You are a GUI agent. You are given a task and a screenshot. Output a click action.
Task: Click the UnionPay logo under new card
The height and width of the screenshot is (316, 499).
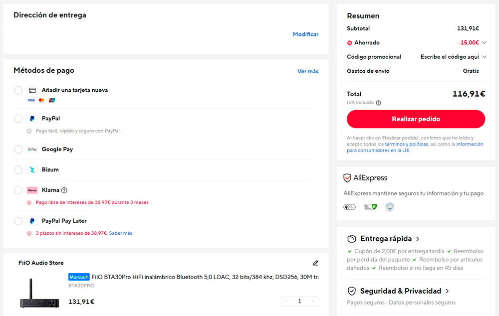coord(51,101)
